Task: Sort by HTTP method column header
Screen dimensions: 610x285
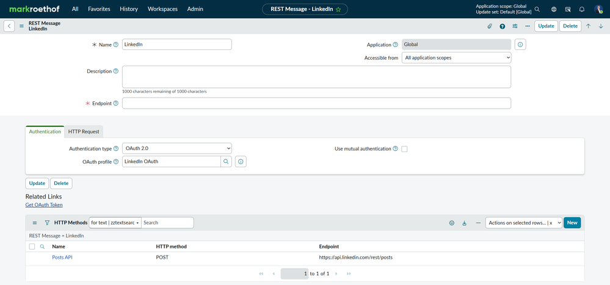Action: coord(171,247)
